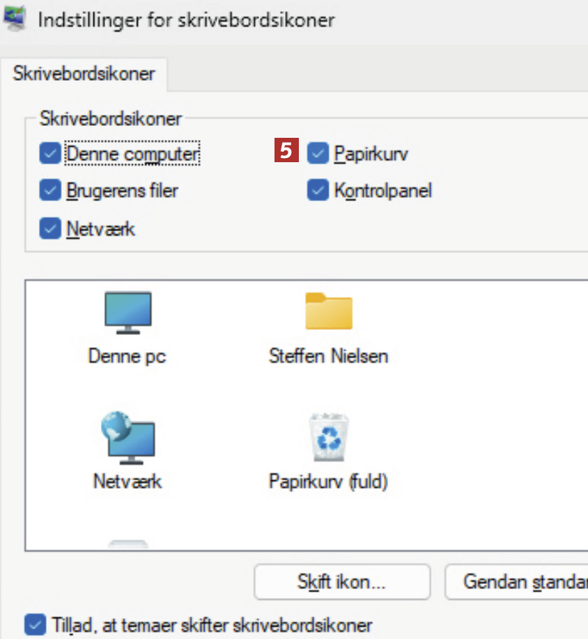Click the Denne pc label text
Viewport: 588px width, 639px height.
[x=127, y=356]
